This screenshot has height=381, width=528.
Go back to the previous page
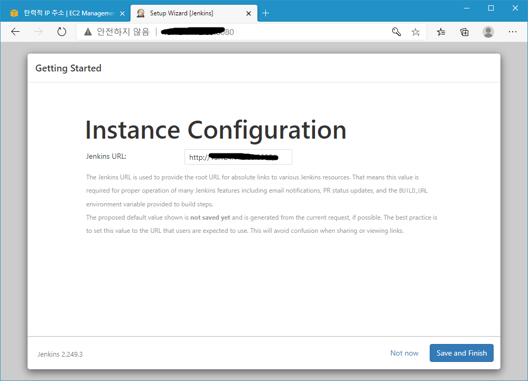15,32
